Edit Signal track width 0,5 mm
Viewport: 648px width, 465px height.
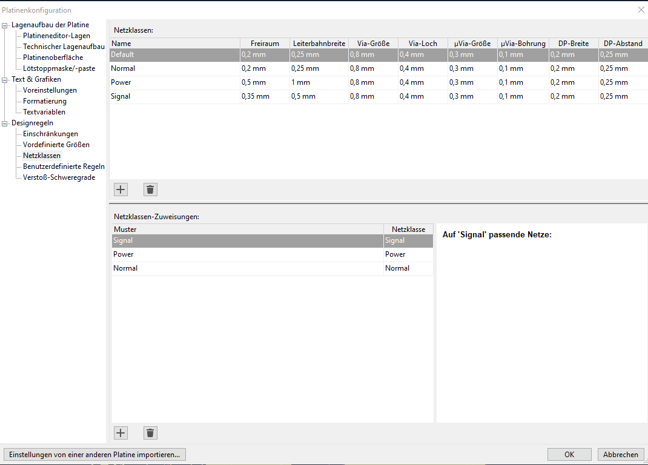tap(319, 96)
